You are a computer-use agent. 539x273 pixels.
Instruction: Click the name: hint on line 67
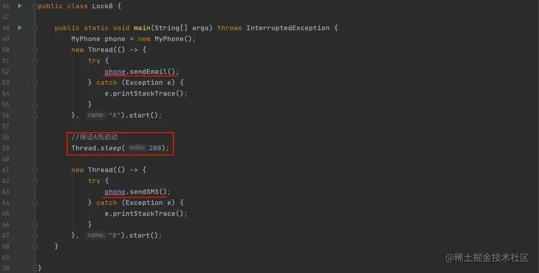(x=96, y=235)
